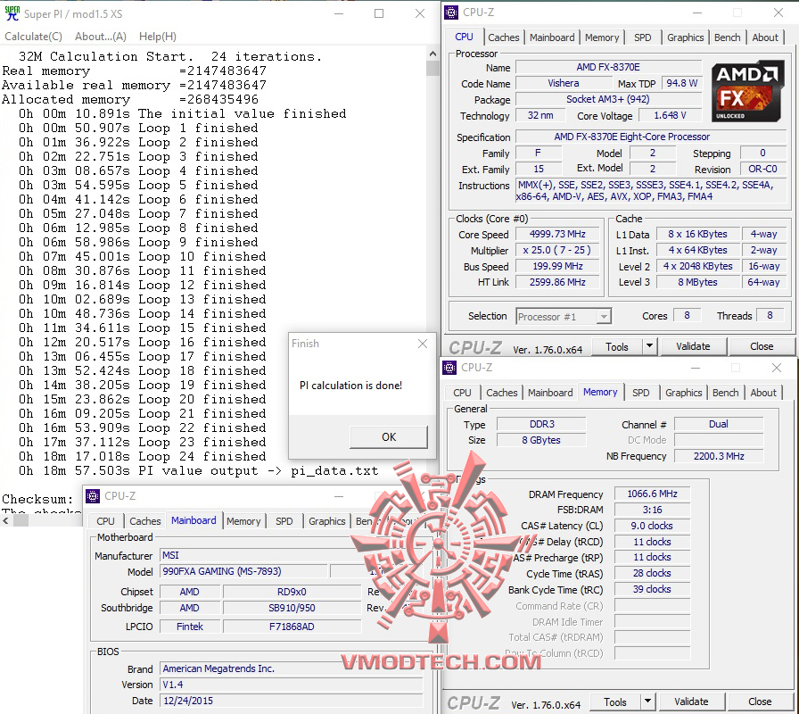Screen dimensions: 799x714
Task: Click CPU-Z icon in Mainboard window title bar
Action: (x=93, y=495)
